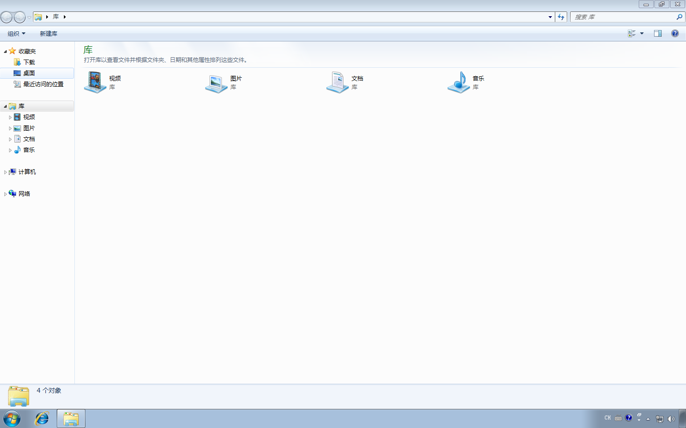Collapse the 收藏夹 group in the navigation pane
686x428 pixels.
tap(5, 51)
